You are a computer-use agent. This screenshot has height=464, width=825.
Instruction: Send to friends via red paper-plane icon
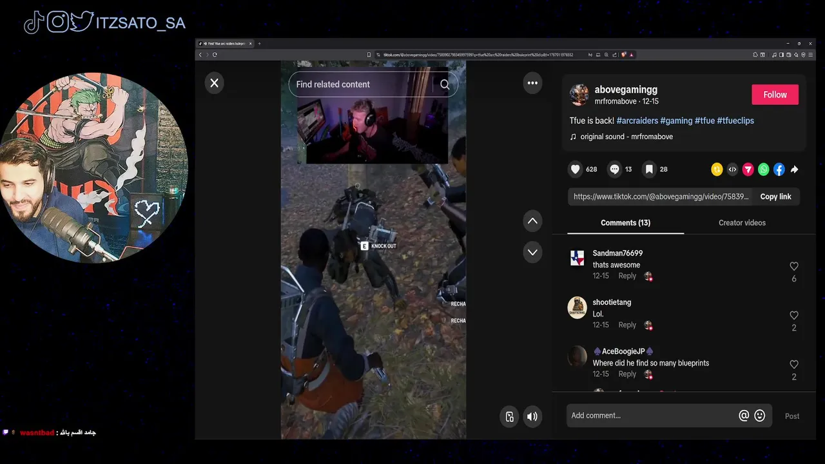(x=748, y=169)
